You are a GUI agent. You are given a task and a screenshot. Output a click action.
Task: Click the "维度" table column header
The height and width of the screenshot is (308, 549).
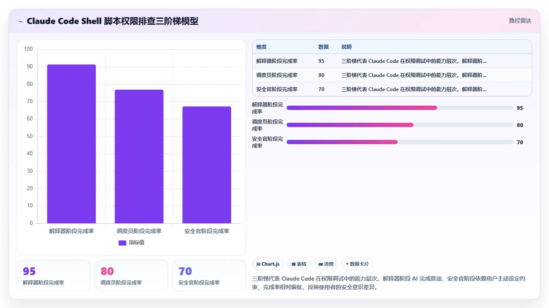(261, 47)
